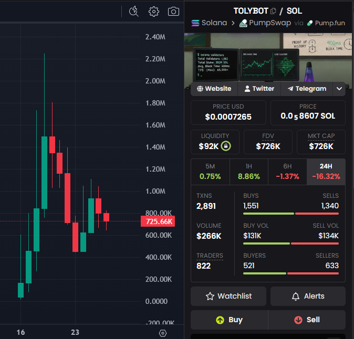Select the 6H timeframe tab
The width and height of the screenshot is (354, 339).
click(287, 172)
